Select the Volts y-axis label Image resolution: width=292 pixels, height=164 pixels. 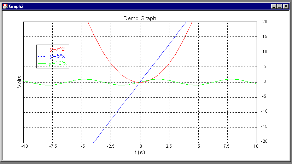pos(19,82)
